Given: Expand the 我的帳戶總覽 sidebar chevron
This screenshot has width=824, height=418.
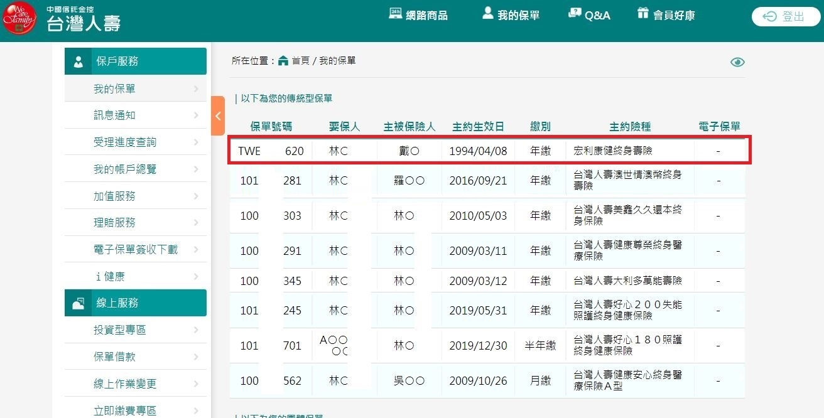Looking at the screenshot, I should (x=197, y=169).
